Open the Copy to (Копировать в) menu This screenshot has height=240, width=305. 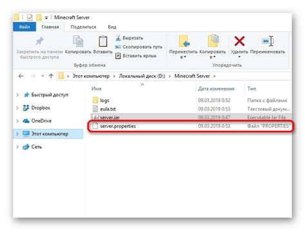point(212,47)
